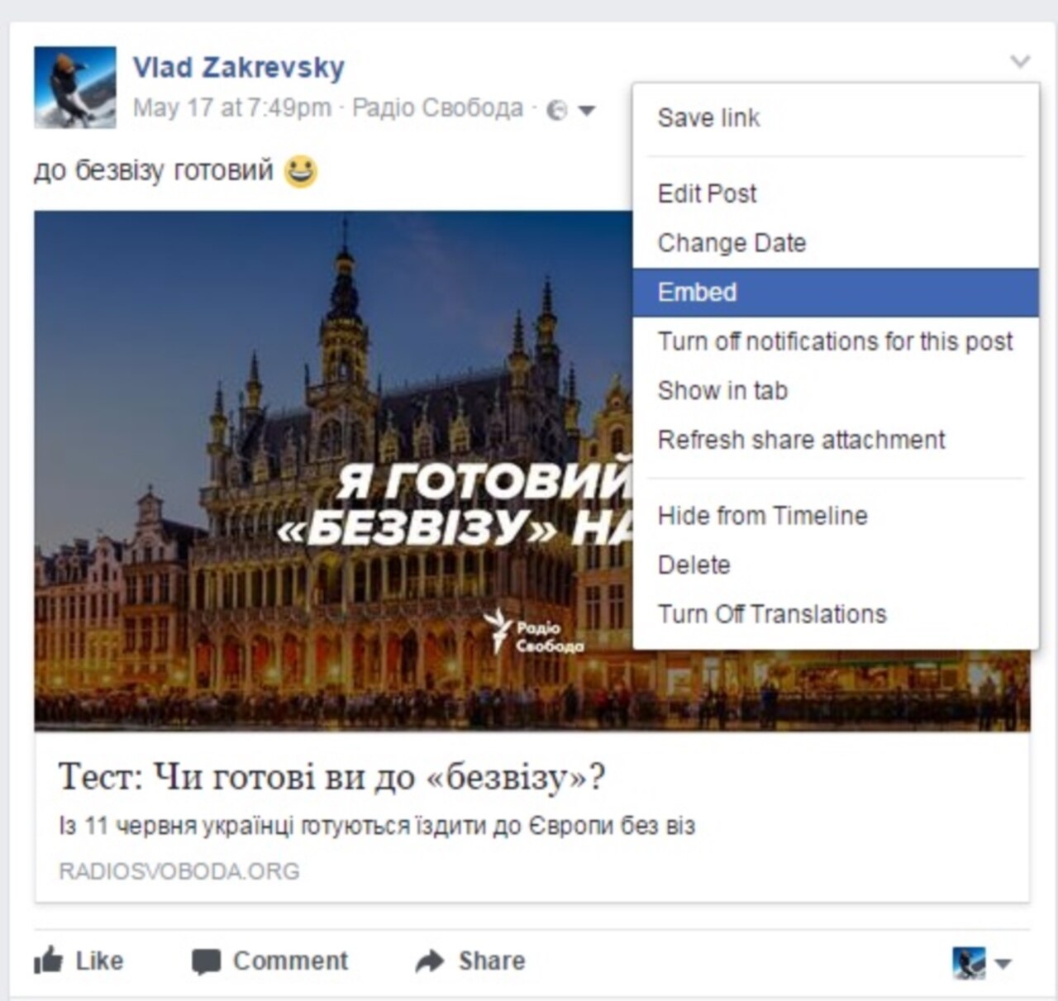Click the Радіо Свобода logo on image
1058x1001 pixels.
[534, 632]
